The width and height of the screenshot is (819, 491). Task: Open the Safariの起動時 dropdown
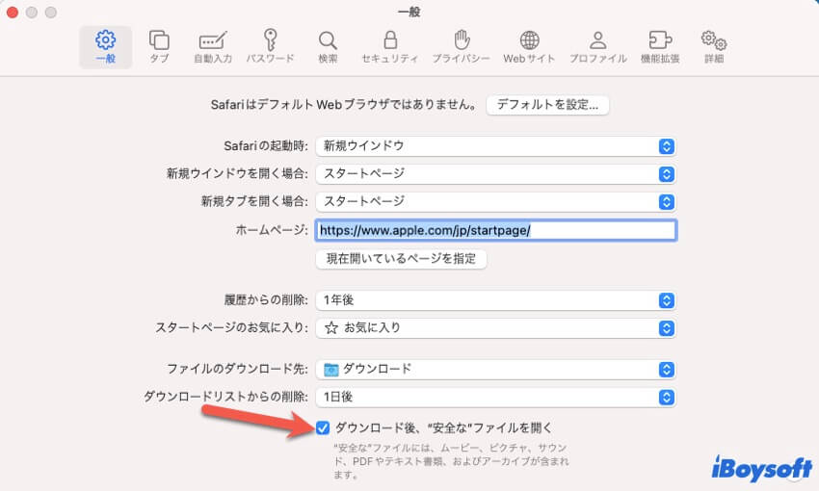pyautogui.click(x=495, y=146)
